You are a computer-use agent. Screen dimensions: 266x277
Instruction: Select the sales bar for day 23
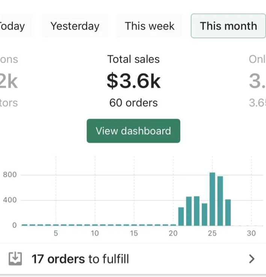(x=196, y=211)
